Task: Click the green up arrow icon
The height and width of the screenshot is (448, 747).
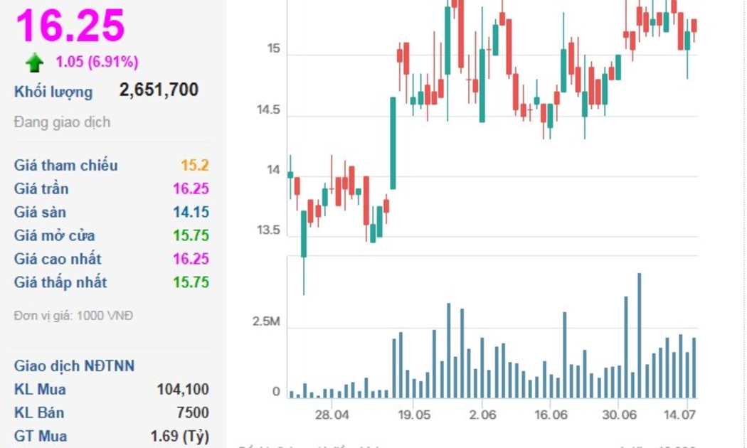Action: pyautogui.click(x=34, y=63)
